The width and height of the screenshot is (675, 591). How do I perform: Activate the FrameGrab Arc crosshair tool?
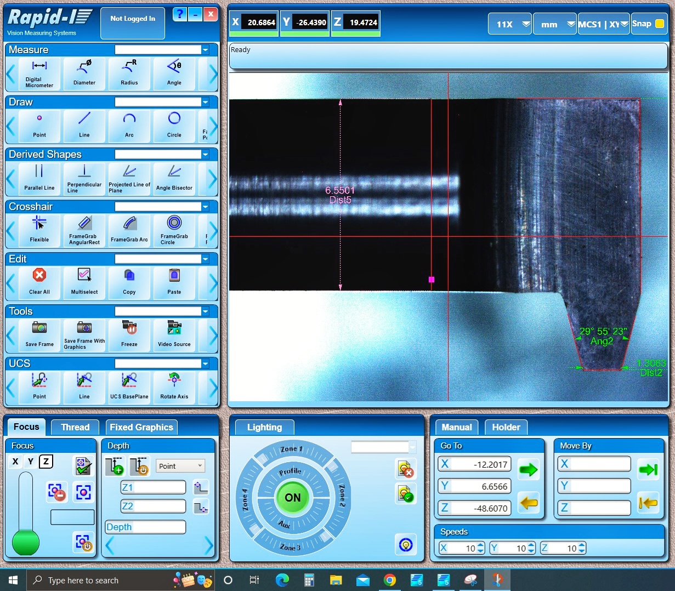click(x=129, y=230)
